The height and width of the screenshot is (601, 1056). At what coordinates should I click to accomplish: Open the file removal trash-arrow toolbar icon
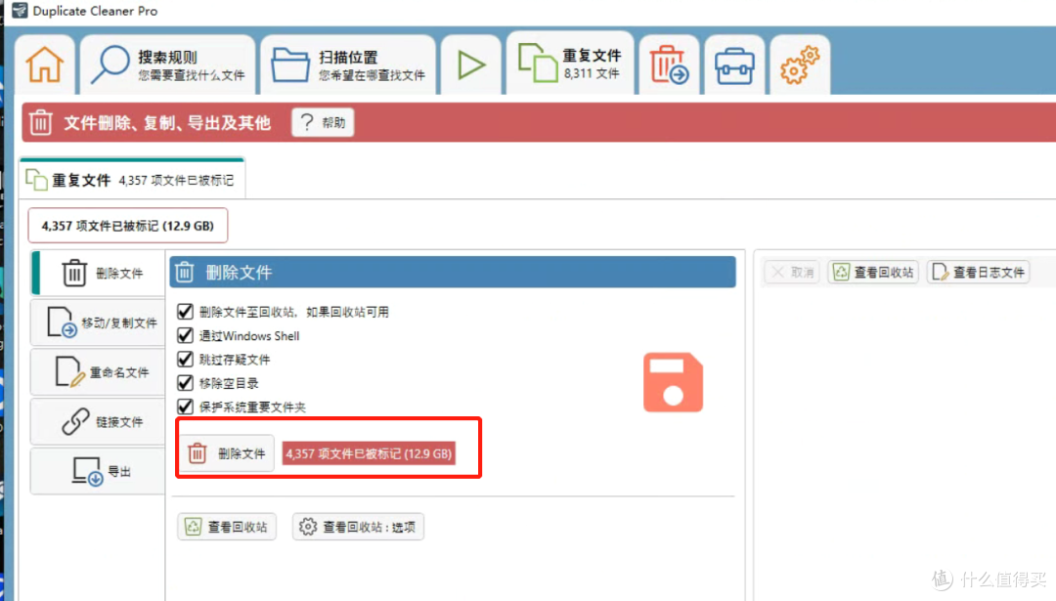[669, 64]
